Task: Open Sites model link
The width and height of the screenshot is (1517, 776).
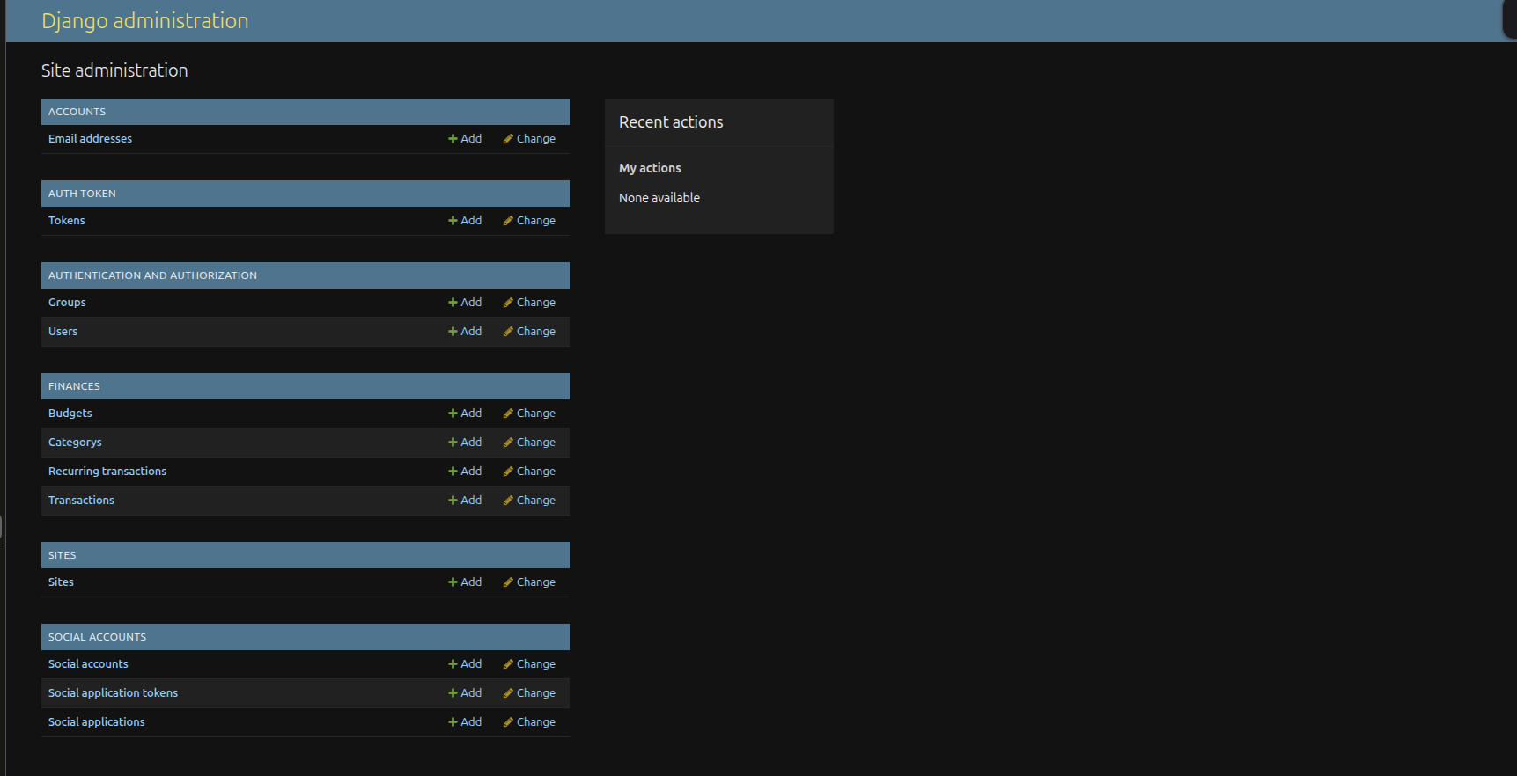Action: pyautogui.click(x=61, y=582)
